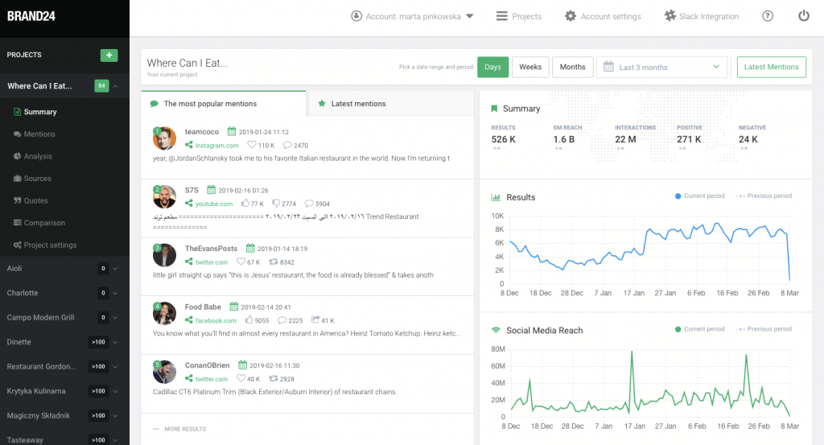Open facebook.com link on Food Babe mention
Screen dimensions: 824x445
click(216, 320)
